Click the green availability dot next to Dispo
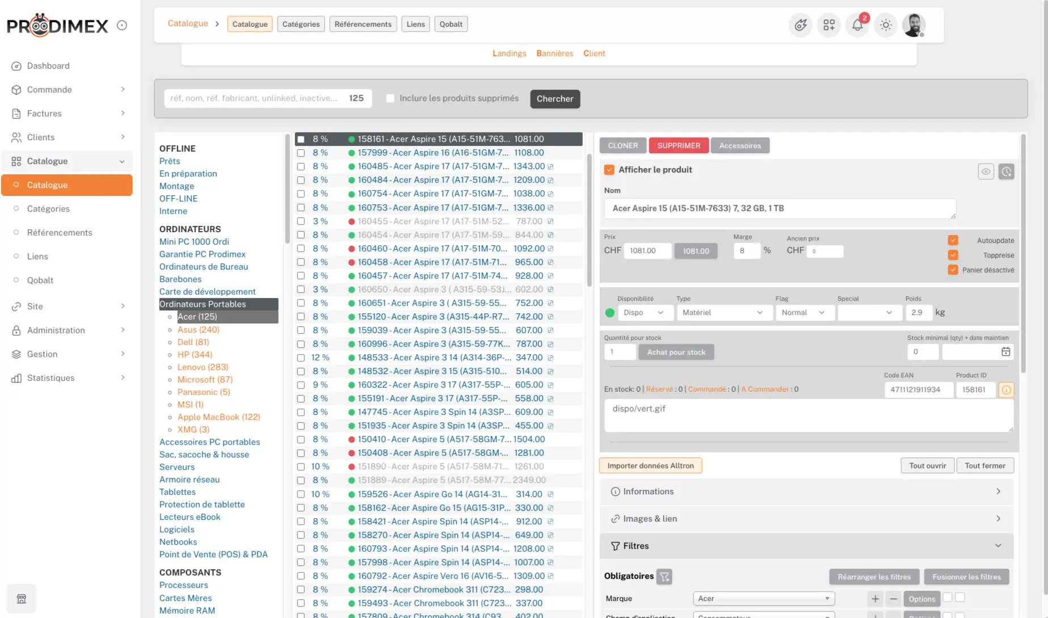The image size is (1048, 618). [610, 313]
